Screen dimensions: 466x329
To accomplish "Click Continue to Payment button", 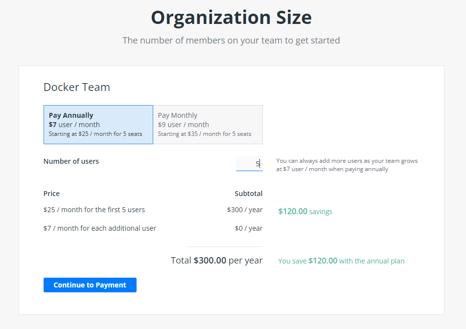I will (x=90, y=285).
